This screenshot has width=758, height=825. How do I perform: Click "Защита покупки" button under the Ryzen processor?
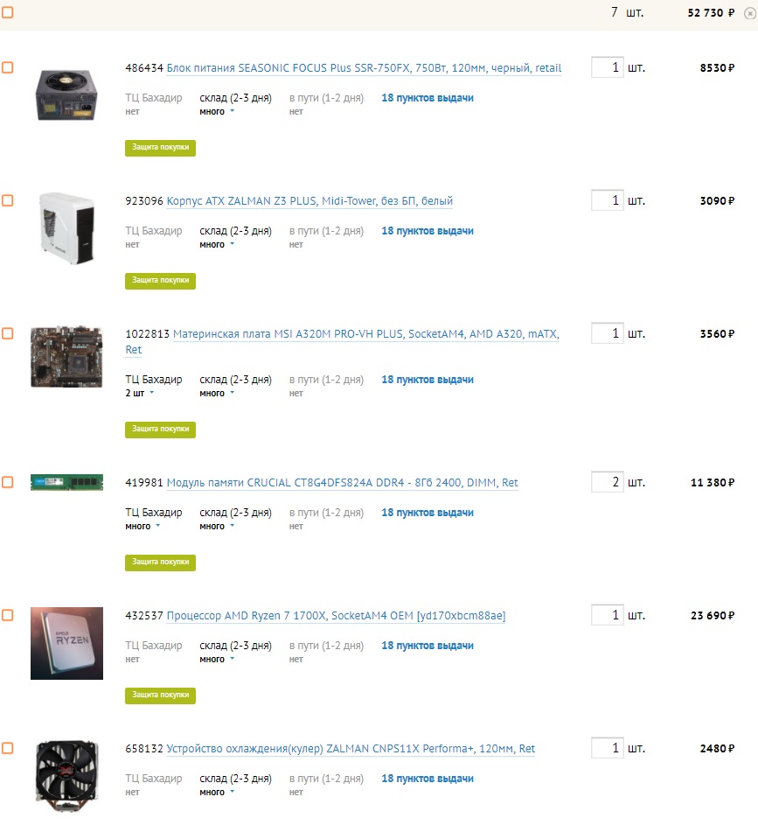tap(160, 696)
